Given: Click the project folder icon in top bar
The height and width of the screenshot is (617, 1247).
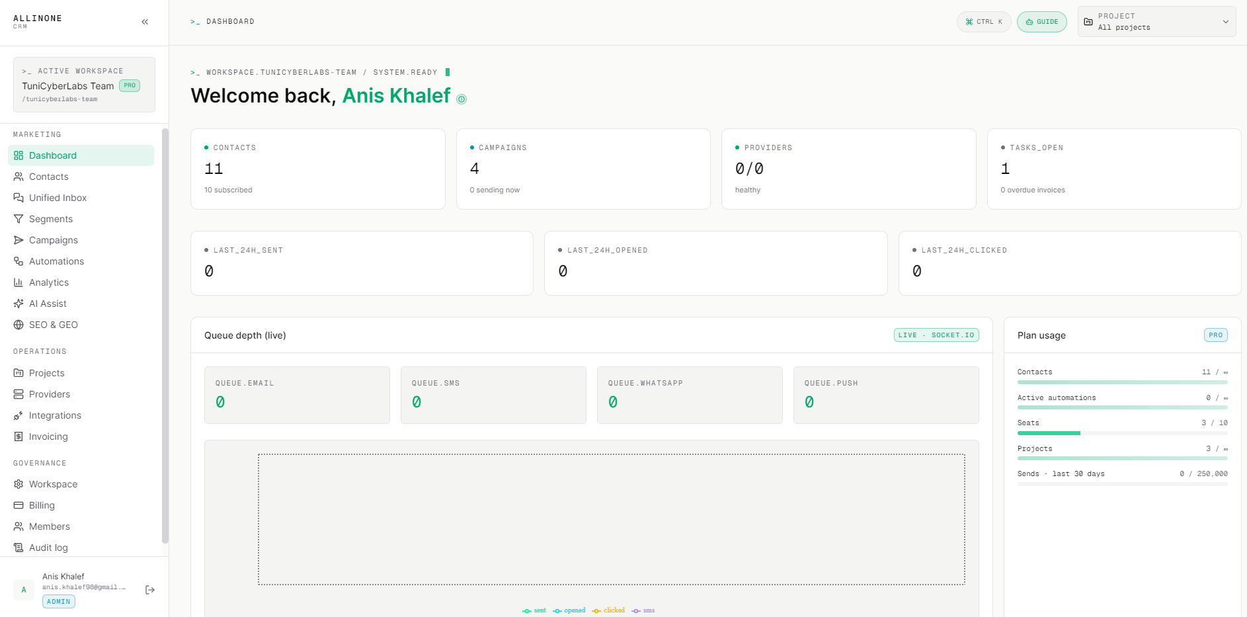Looking at the screenshot, I should click(x=1088, y=22).
